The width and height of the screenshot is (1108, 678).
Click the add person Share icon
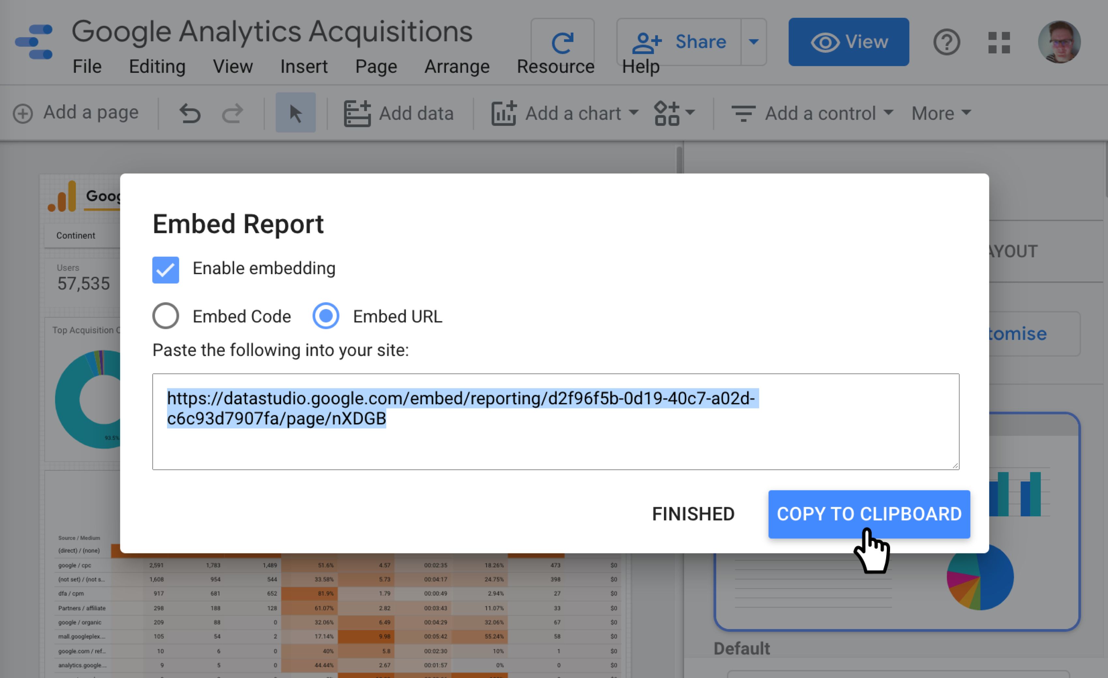(647, 42)
